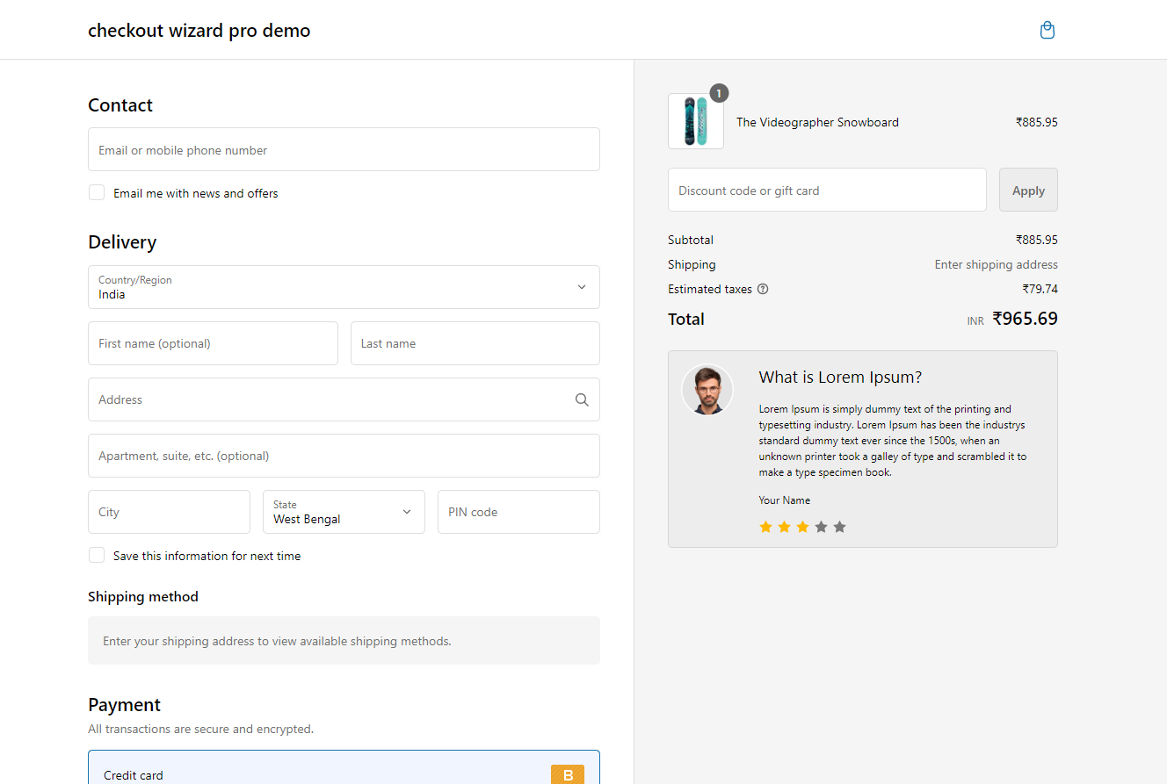This screenshot has width=1167, height=784.
Task: Click the checkout wizard pro demo title
Action: 199,31
